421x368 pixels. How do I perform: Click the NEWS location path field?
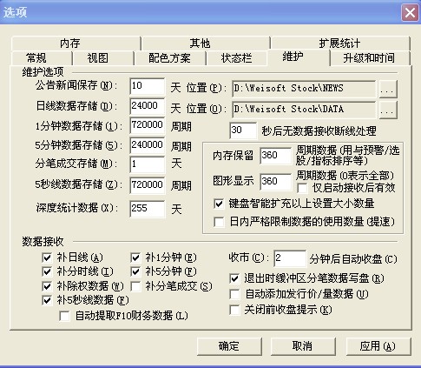point(304,89)
